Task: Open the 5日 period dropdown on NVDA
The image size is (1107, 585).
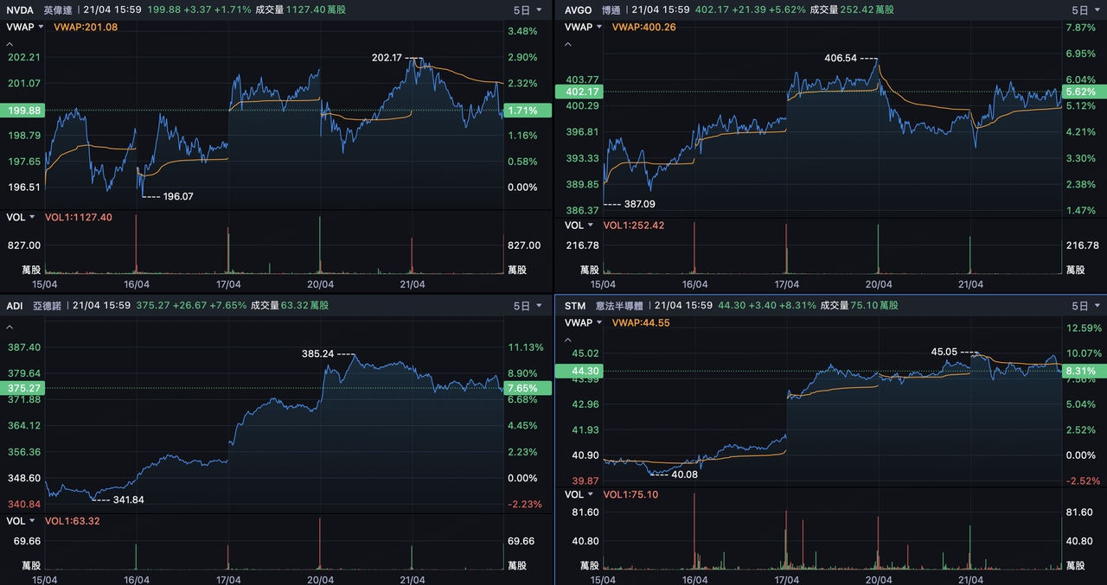Action: (x=527, y=10)
